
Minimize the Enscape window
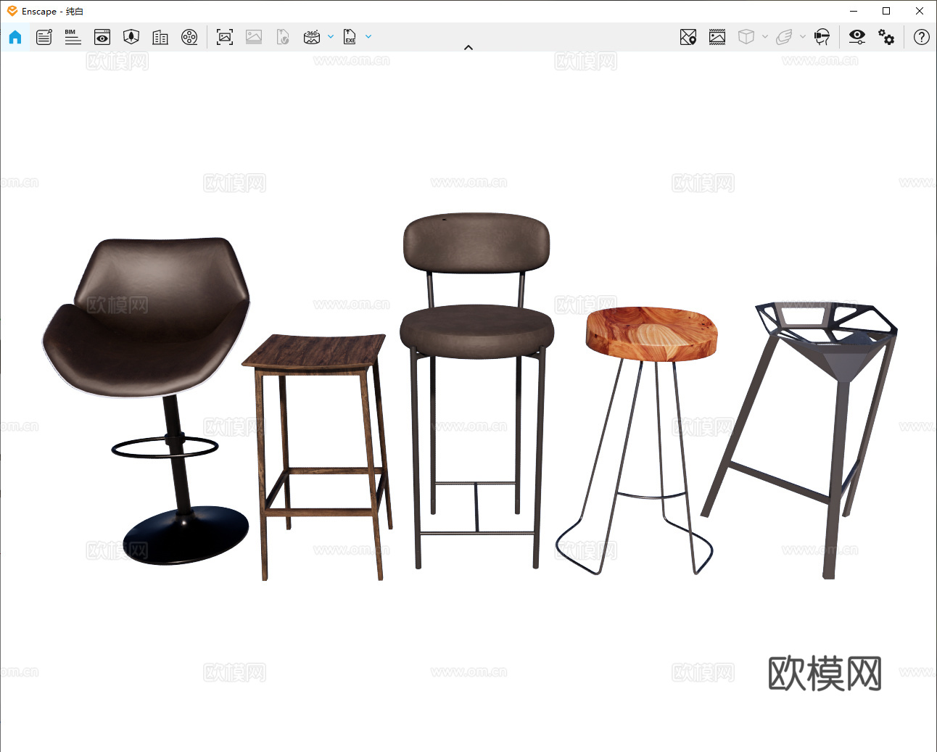pyautogui.click(x=854, y=11)
